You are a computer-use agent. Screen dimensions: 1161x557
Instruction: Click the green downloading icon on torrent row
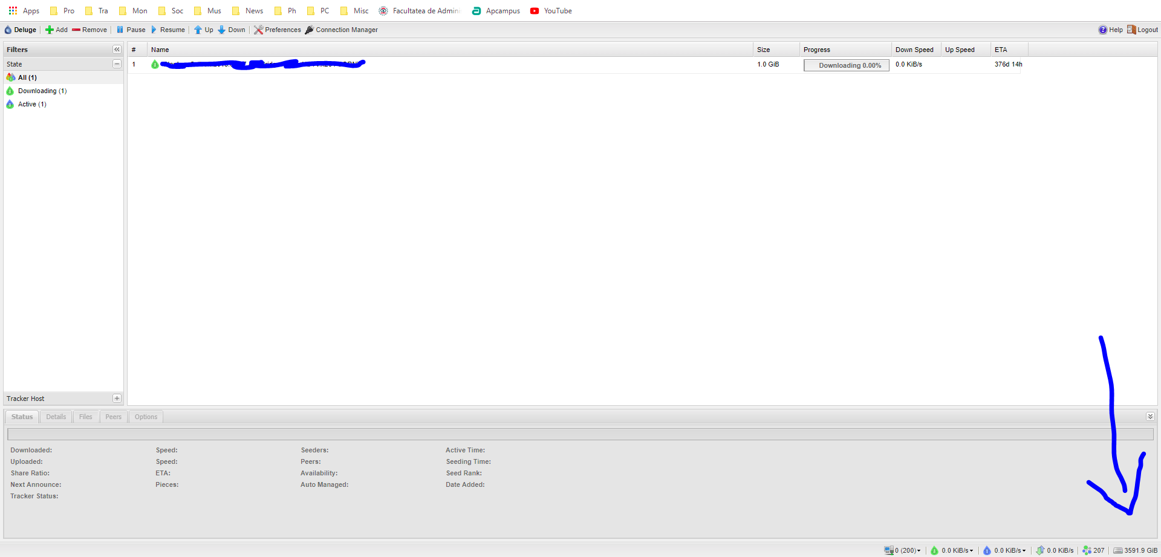[155, 64]
